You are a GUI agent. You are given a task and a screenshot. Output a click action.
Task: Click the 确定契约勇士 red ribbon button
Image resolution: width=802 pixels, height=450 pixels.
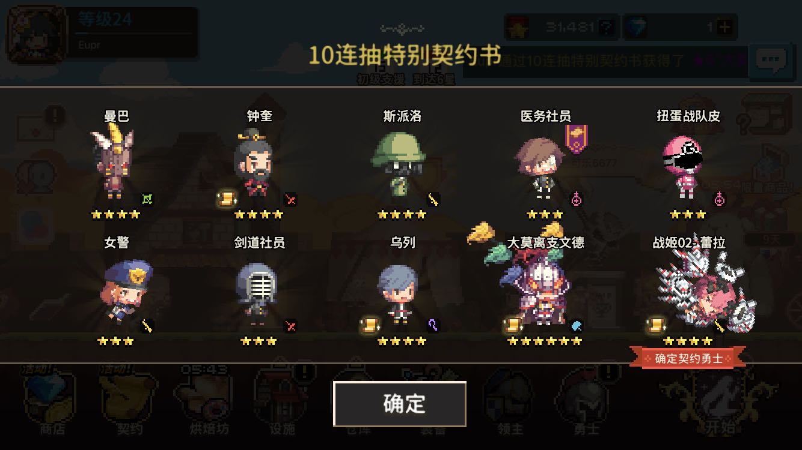pos(688,359)
